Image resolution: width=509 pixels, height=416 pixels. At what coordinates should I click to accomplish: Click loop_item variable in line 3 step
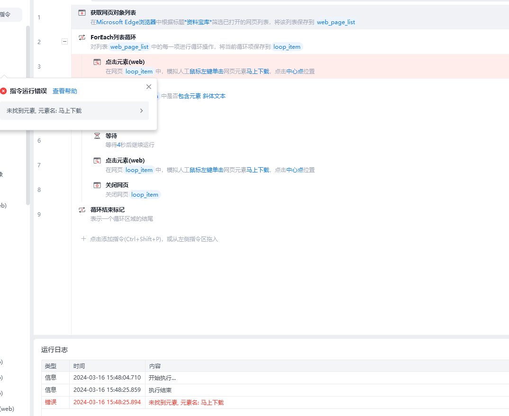pyautogui.click(x=139, y=72)
